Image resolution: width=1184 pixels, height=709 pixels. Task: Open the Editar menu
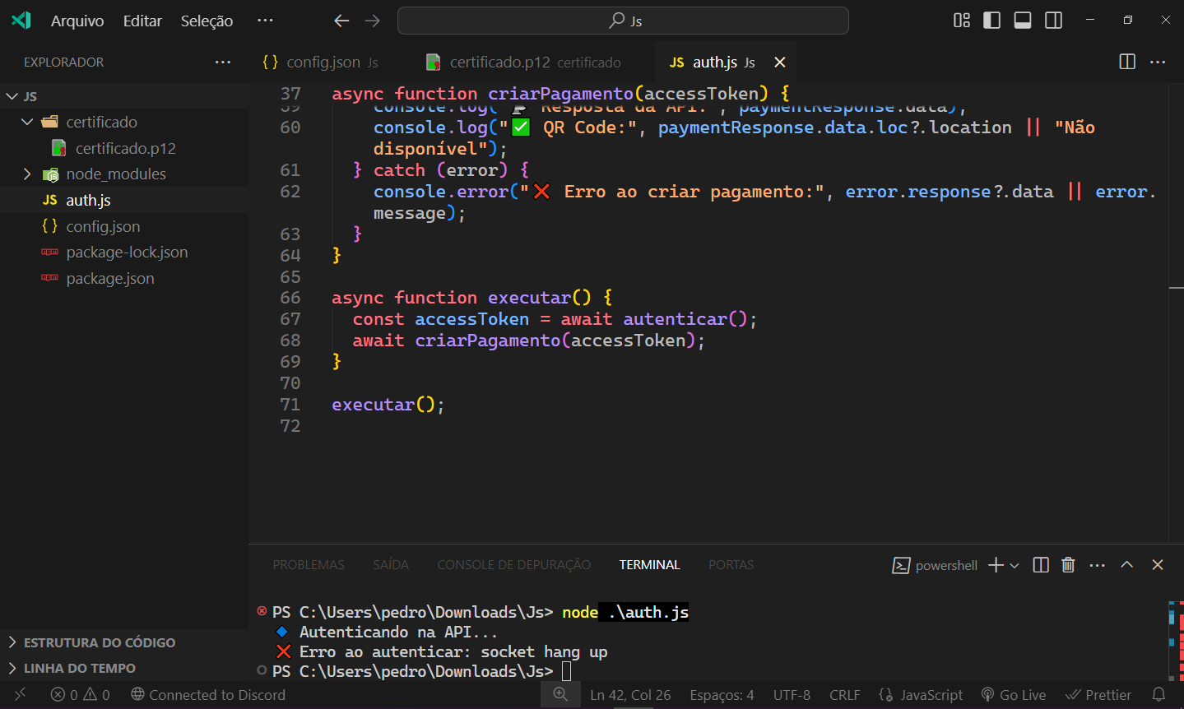pyautogui.click(x=142, y=21)
